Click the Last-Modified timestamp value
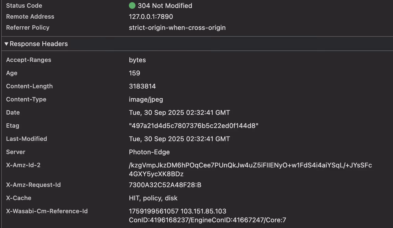This screenshot has width=393, height=228. (x=179, y=139)
